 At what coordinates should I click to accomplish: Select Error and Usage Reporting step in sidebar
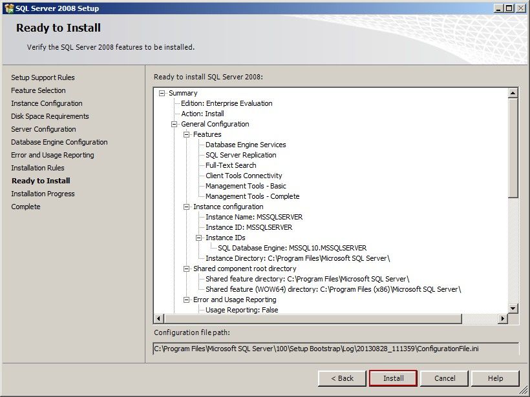click(x=52, y=155)
